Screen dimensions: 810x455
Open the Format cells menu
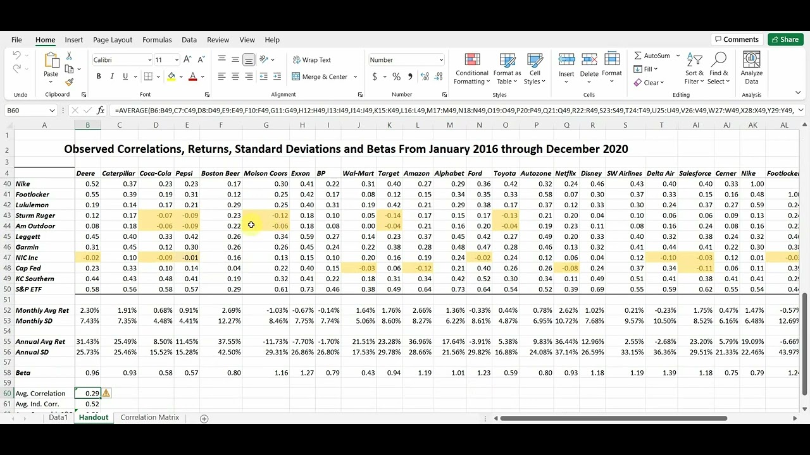pyautogui.click(x=612, y=69)
